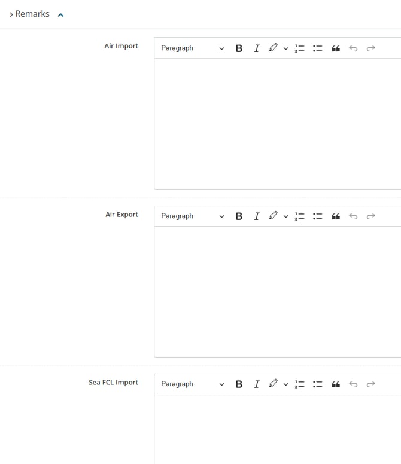The width and height of the screenshot is (401, 464).
Task: Click into the Sea FCL Import text box
Action: [277, 429]
